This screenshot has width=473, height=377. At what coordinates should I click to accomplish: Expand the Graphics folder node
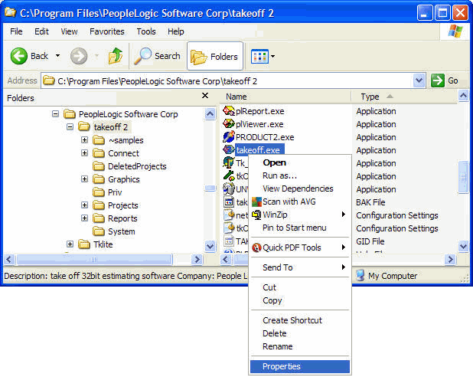coord(85,179)
